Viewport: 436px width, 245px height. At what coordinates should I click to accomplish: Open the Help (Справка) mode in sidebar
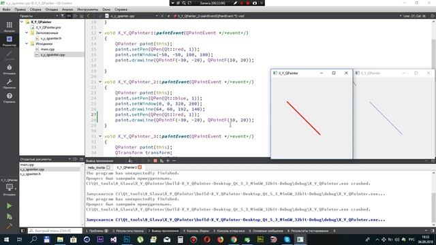(x=9, y=97)
